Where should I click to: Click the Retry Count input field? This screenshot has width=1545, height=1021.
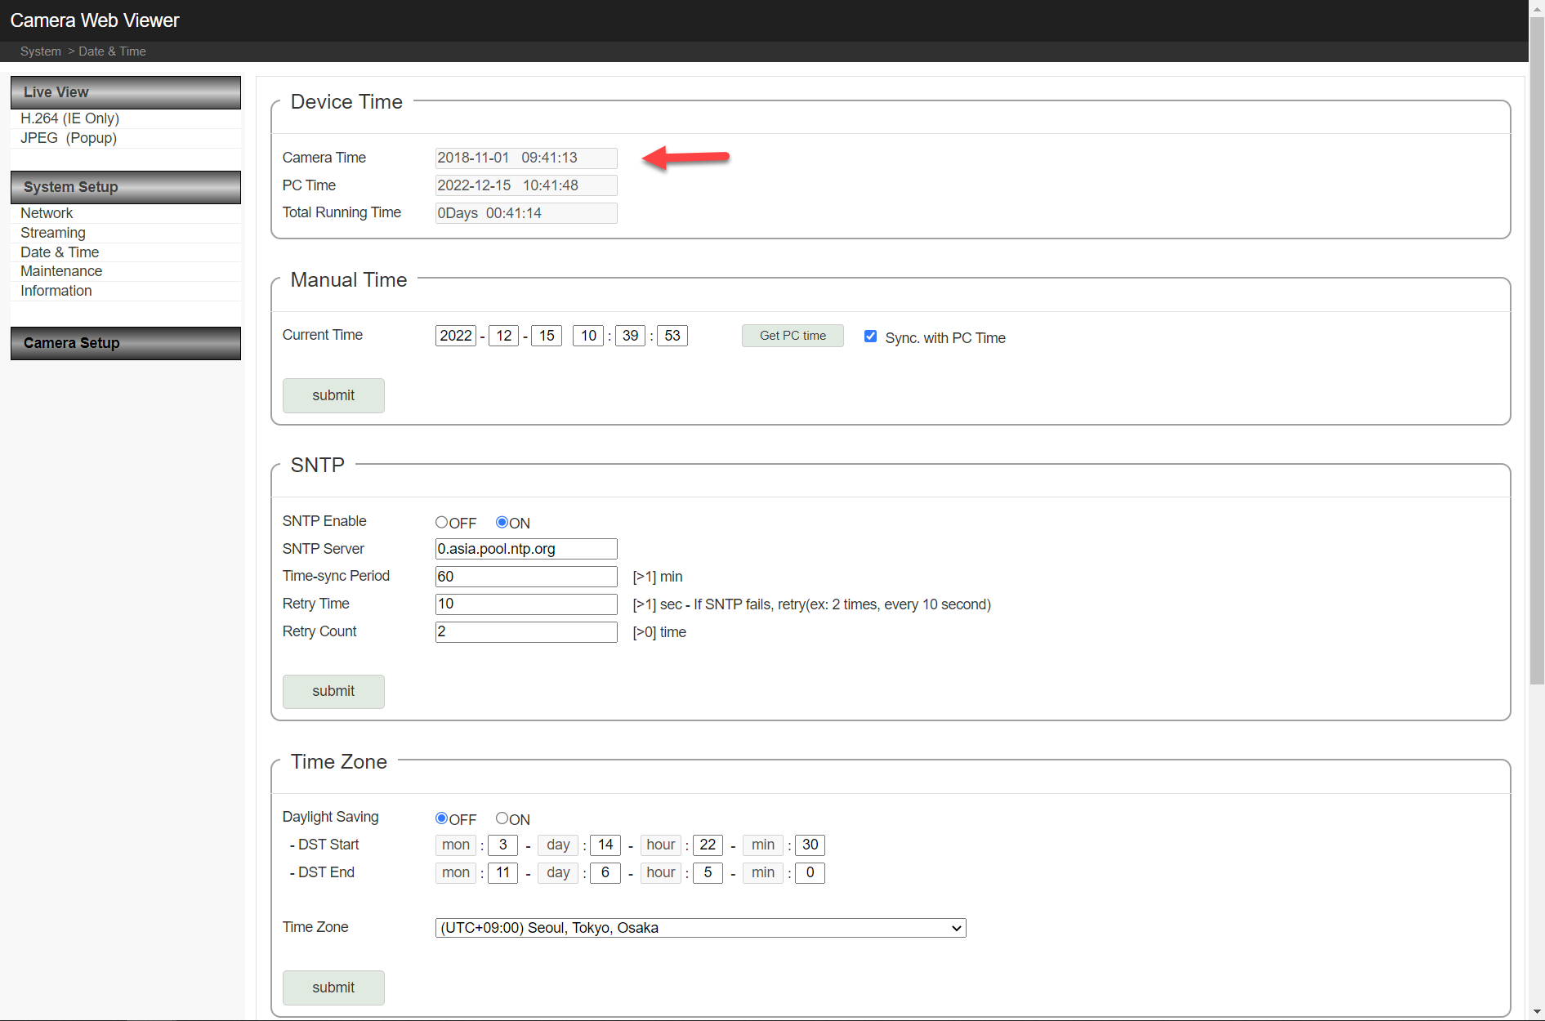coord(526,631)
